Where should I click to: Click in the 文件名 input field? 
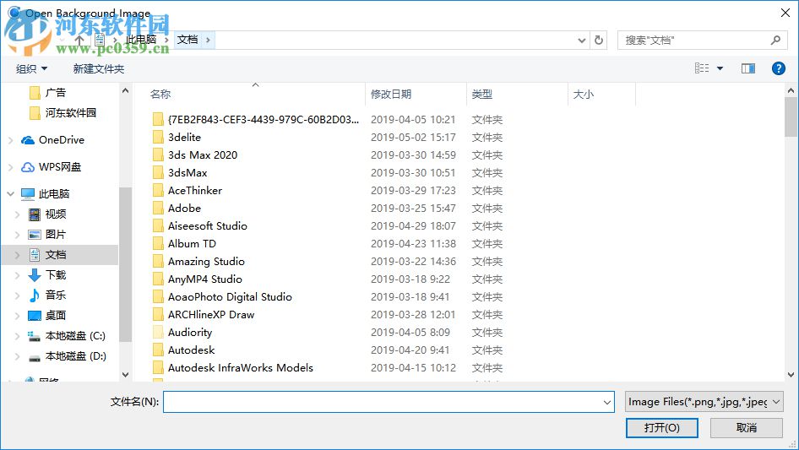tap(389, 402)
